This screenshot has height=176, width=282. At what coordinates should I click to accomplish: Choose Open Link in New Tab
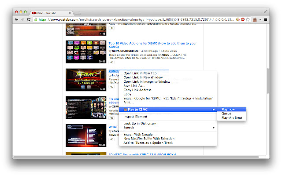[140, 73]
